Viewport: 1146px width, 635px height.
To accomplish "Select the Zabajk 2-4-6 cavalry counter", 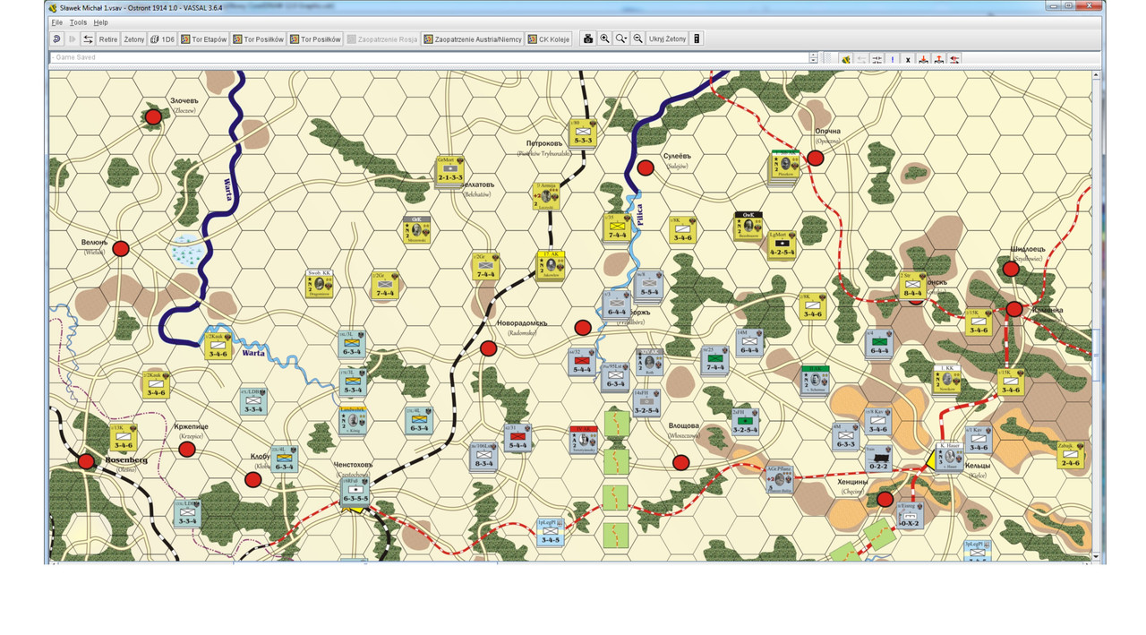I will [x=1070, y=455].
